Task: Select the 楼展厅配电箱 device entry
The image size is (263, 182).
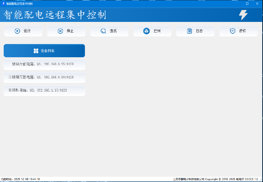Action: point(44,64)
